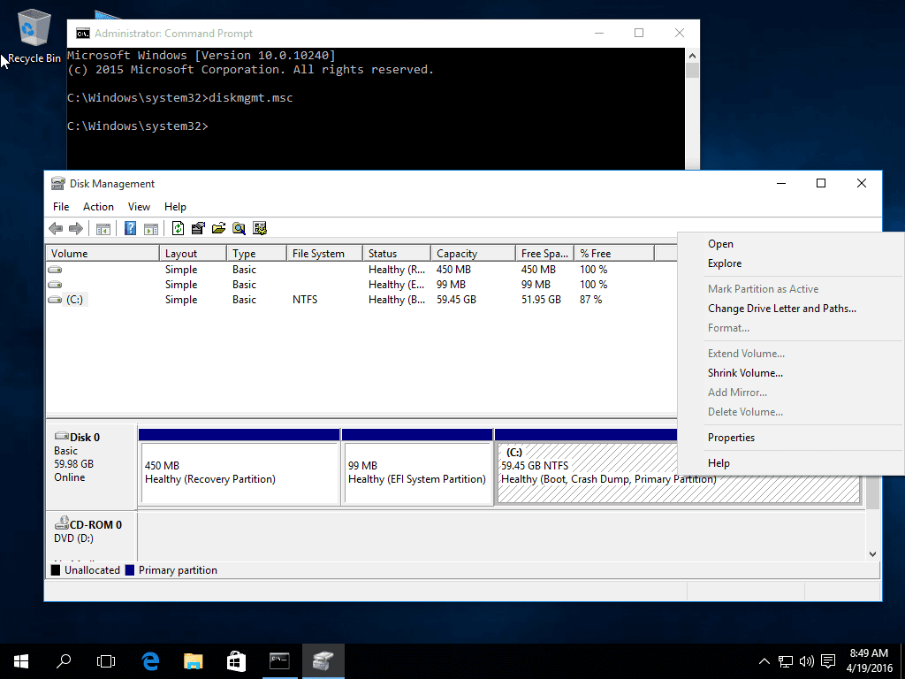The width and height of the screenshot is (905, 679).
Task: Open the View menu
Action: click(139, 207)
